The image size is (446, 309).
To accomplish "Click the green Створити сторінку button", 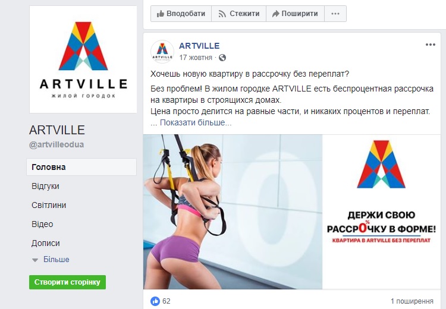I will tap(67, 282).
